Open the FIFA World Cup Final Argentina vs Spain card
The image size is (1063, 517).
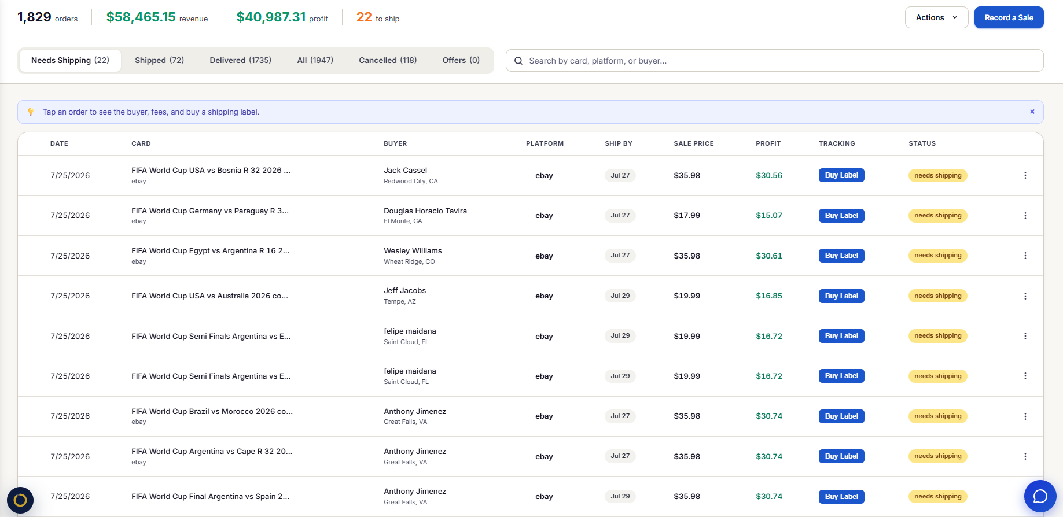[211, 497]
